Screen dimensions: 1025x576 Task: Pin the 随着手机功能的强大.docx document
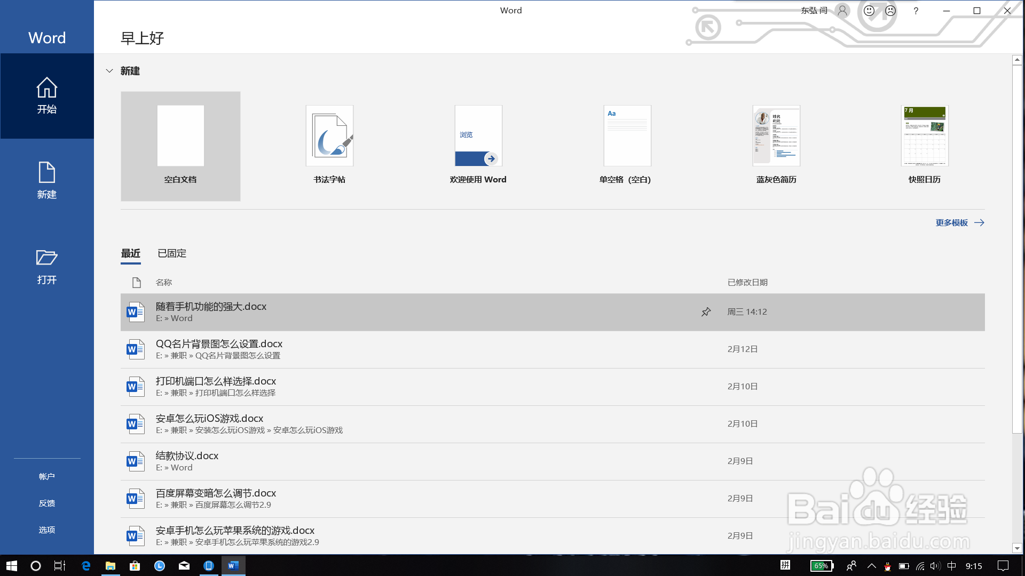[x=706, y=312]
